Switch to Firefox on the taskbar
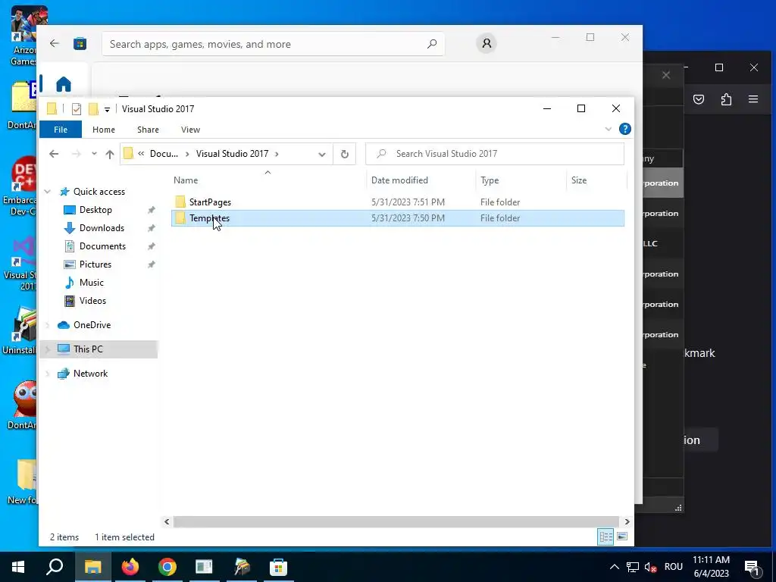This screenshot has height=582, width=776. tap(130, 567)
